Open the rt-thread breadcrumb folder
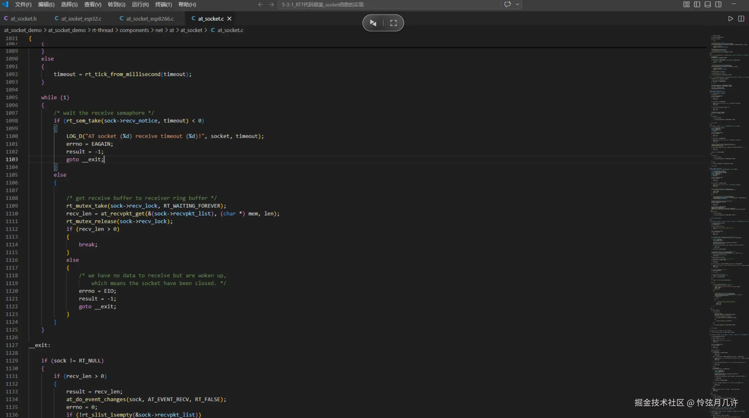Image resolution: width=749 pixels, height=418 pixels. [x=102, y=30]
